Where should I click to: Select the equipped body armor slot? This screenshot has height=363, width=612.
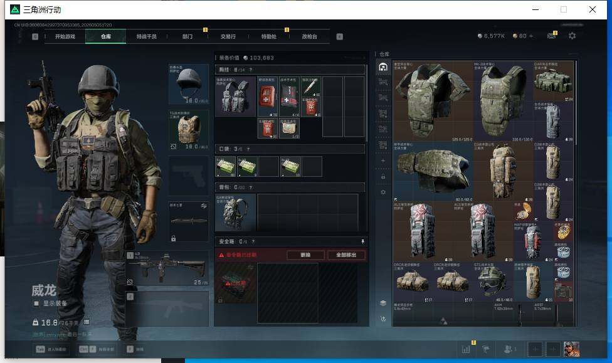coord(189,130)
